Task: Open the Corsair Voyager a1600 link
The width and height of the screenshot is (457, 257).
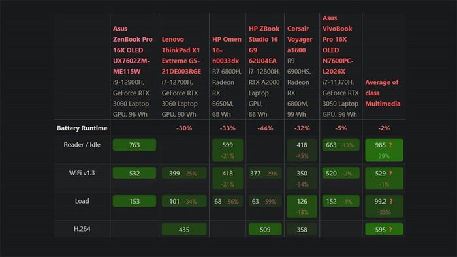Action: pyautogui.click(x=300, y=39)
